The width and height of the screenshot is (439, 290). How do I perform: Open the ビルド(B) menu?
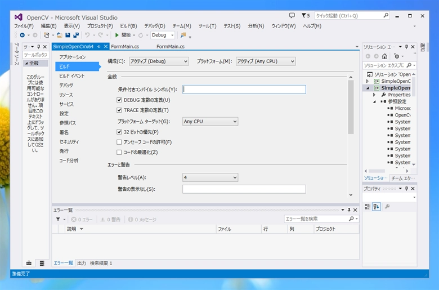(128, 26)
